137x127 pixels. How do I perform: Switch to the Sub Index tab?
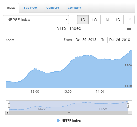[31, 8]
